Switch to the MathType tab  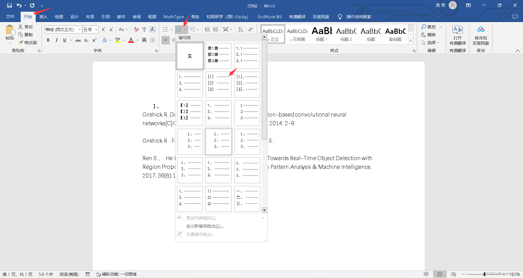click(x=174, y=17)
